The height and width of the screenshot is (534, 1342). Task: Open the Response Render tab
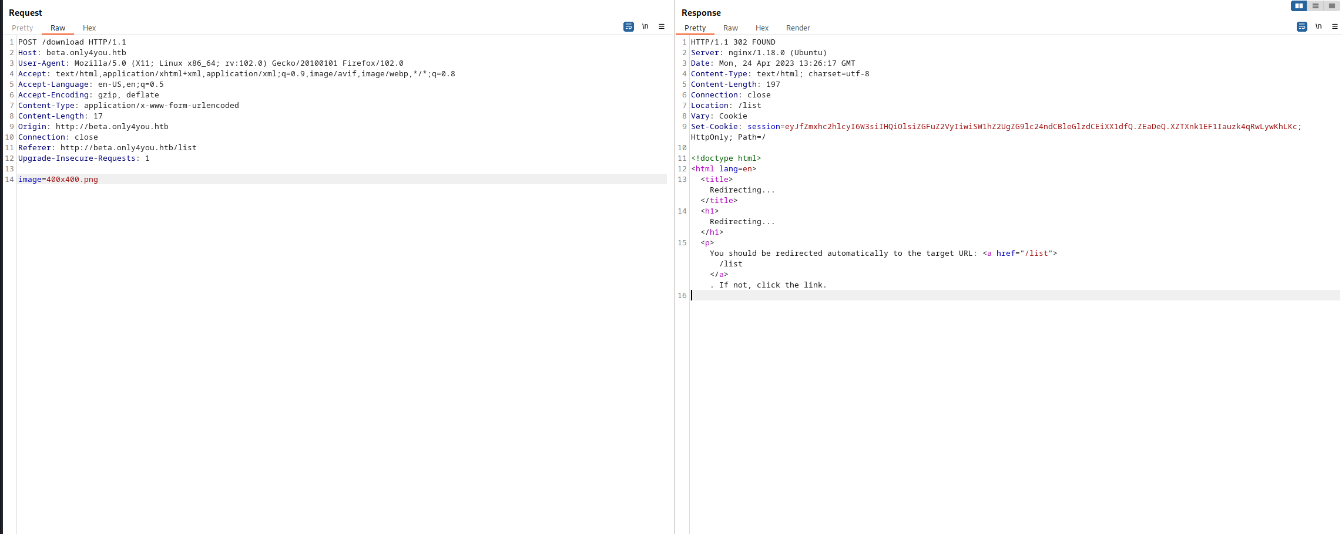coord(798,28)
